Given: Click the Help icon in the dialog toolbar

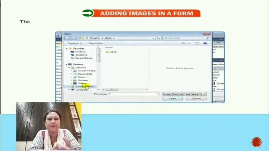Looking at the screenshot, I should (x=205, y=43).
